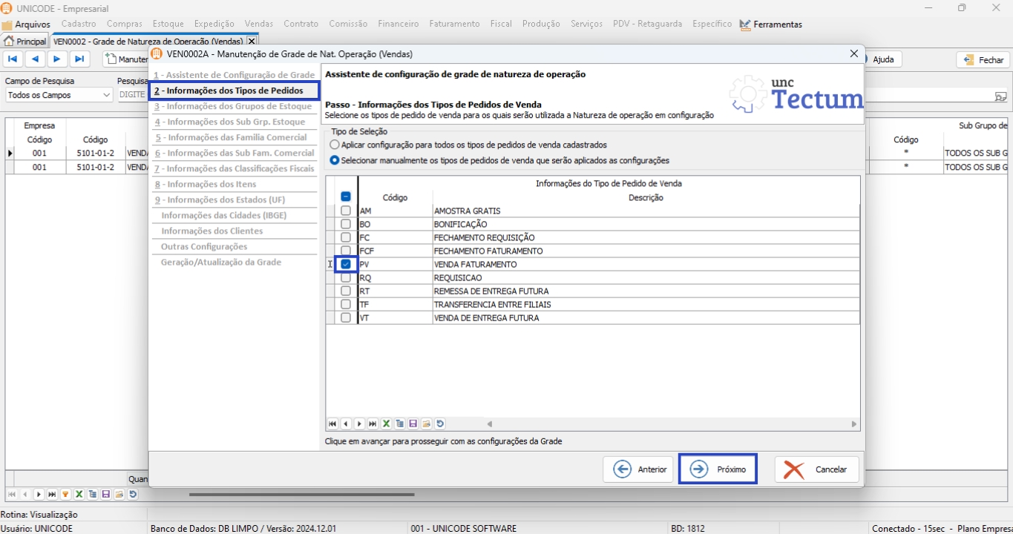1013x534 pixels.
Task: Click the Próximo button
Action: point(718,469)
